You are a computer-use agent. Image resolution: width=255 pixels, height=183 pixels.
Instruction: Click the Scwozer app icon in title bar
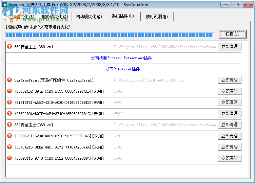[5, 4]
